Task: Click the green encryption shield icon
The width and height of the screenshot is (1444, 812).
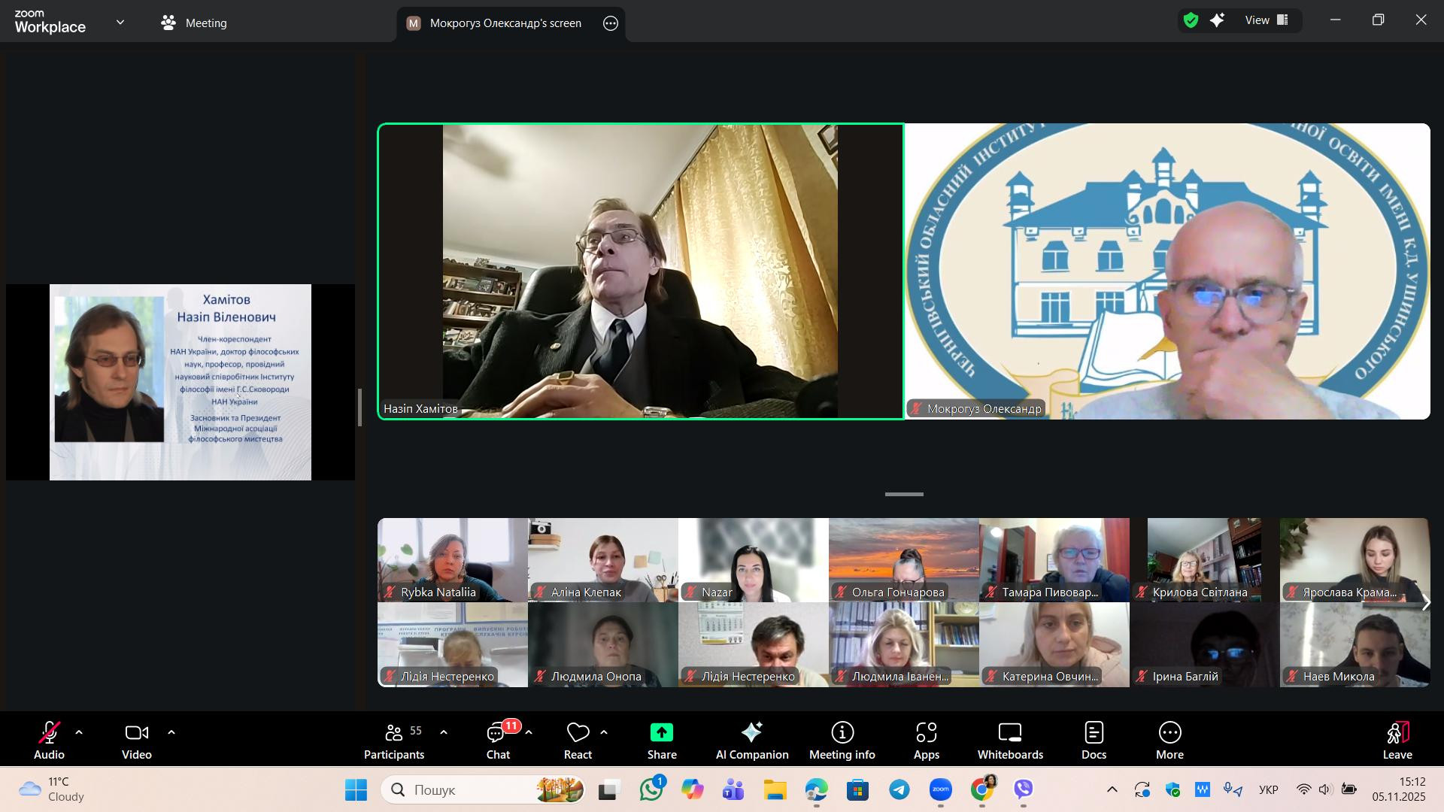Action: [x=1190, y=21]
